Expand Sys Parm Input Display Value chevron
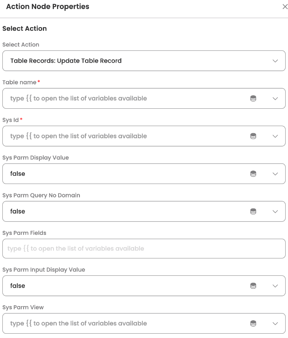Screen dimensions: 288x338 [x=275, y=286]
